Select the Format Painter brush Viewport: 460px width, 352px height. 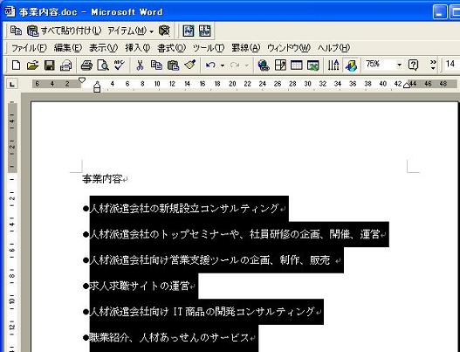pos(189,65)
